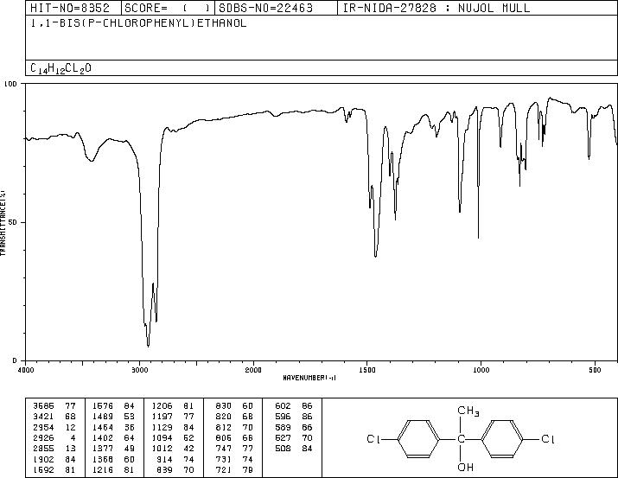Select the 569 peak table entry

294,427
